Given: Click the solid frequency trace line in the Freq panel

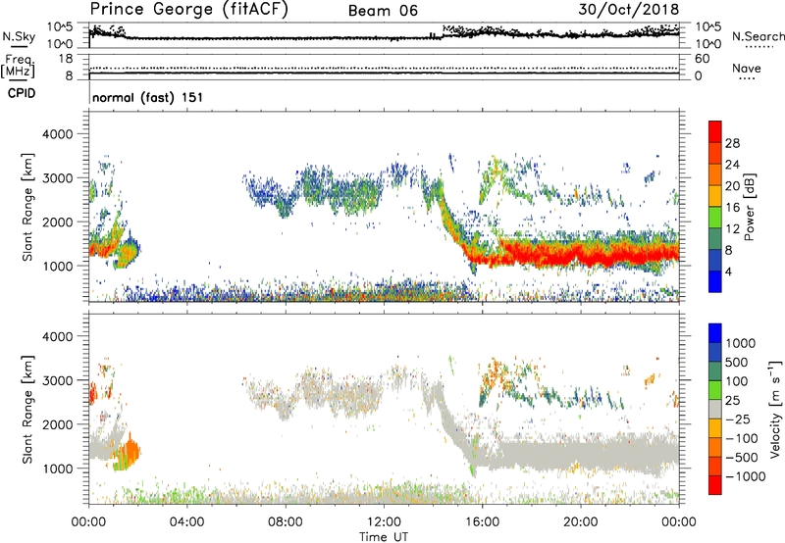Looking at the screenshot, I should [385, 74].
